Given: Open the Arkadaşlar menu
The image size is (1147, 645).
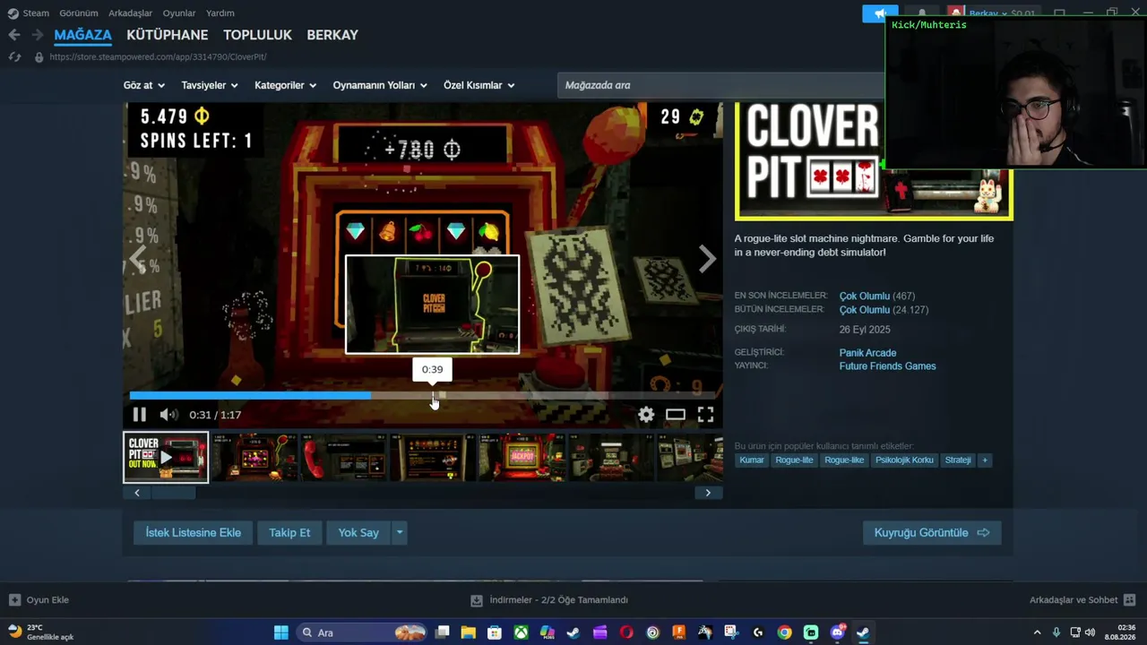Looking at the screenshot, I should point(130,13).
